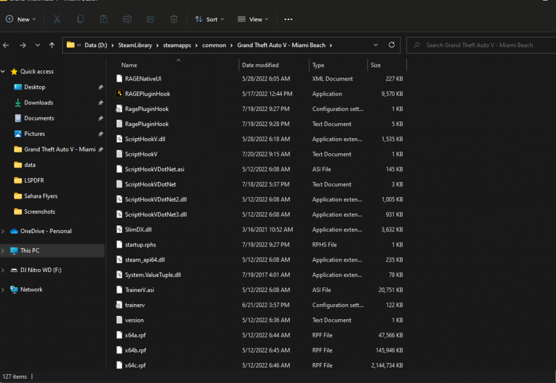Click the navigate Up arrow icon
The height and width of the screenshot is (383, 556).
pos(52,45)
